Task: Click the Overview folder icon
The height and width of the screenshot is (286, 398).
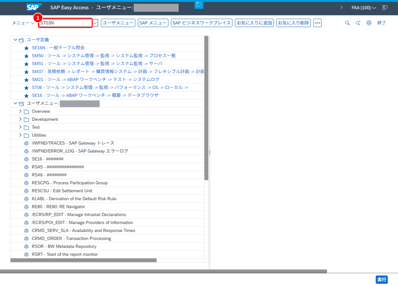Action: click(x=26, y=111)
